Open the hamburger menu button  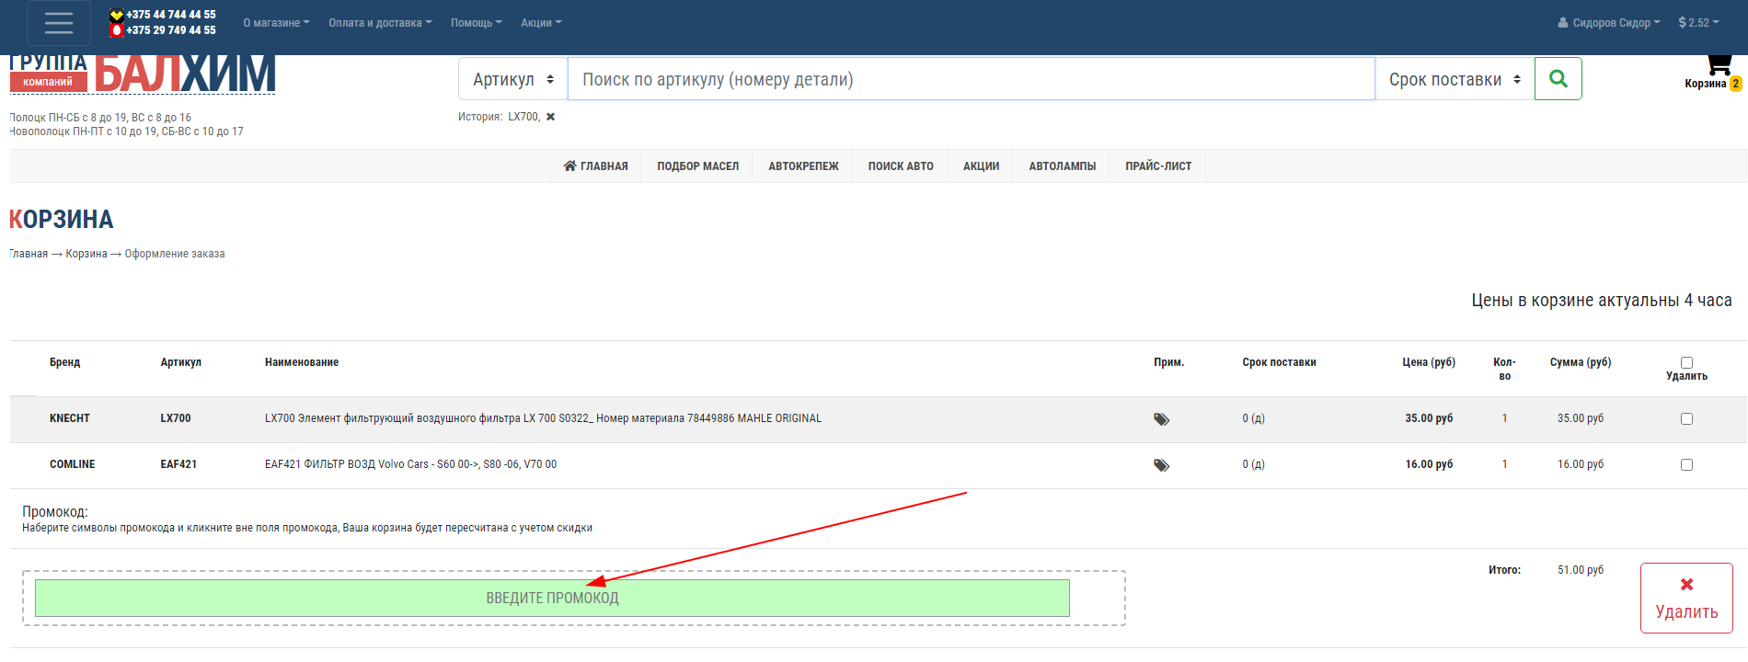59,23
